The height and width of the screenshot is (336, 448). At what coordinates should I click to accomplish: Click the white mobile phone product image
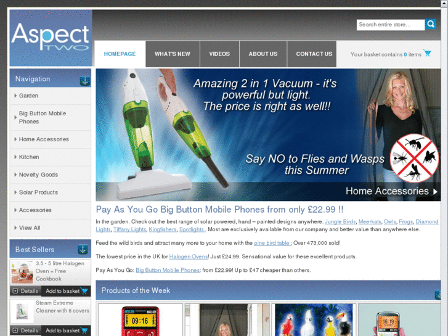click(x=399, y=320)
